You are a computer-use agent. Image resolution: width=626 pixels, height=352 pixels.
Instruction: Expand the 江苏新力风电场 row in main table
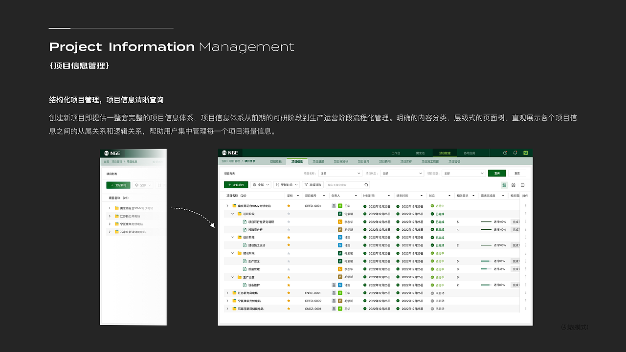227,293
